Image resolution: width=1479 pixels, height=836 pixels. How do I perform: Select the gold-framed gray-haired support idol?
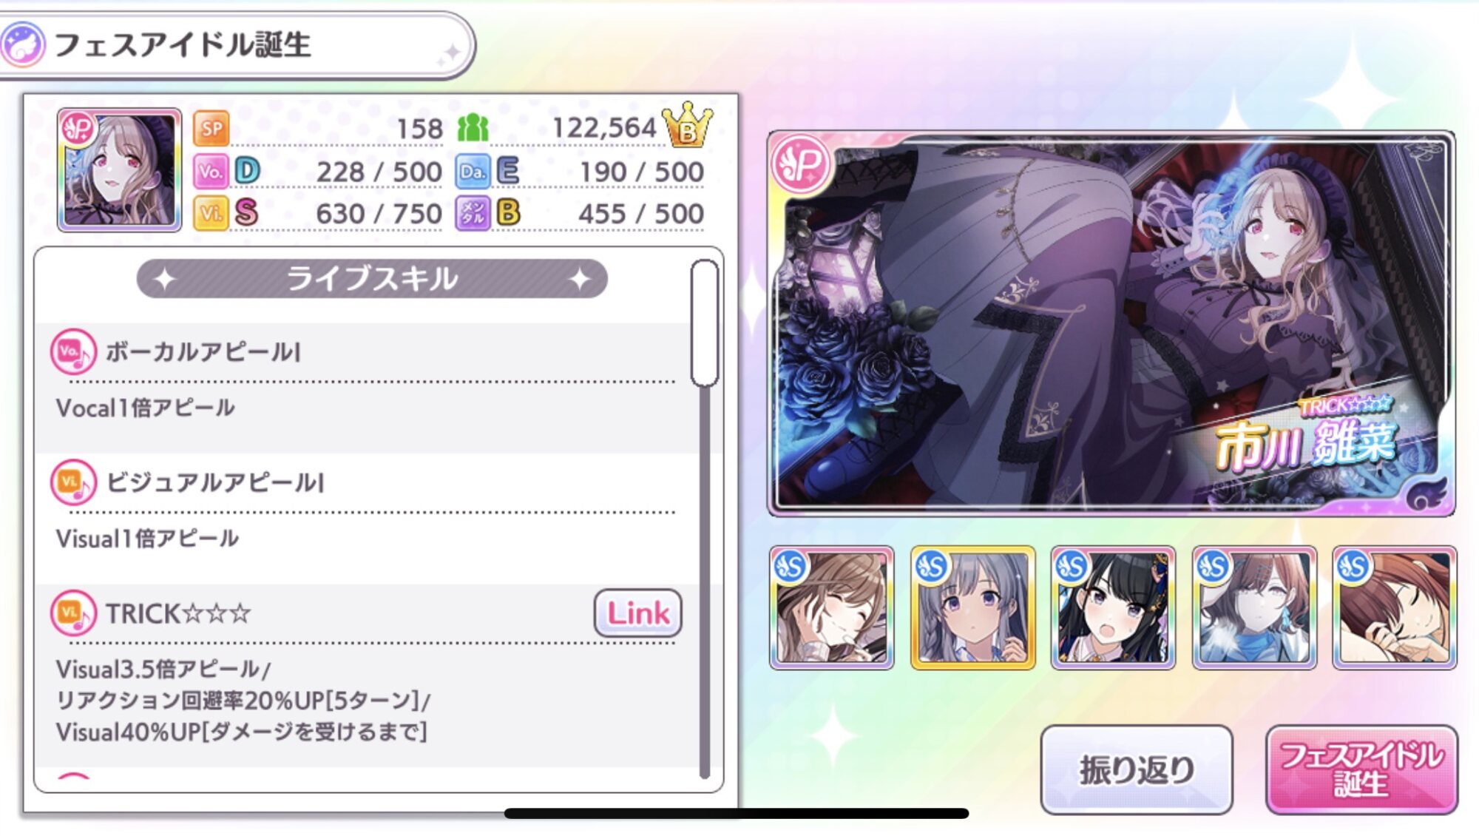point(972,608)
